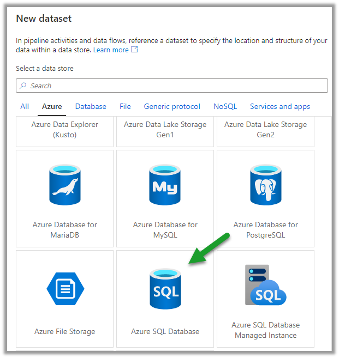Viewport: 339px width, 358px height.
Task: Click the external link icon beside Learn more
Action: click(x=134, y=50)
